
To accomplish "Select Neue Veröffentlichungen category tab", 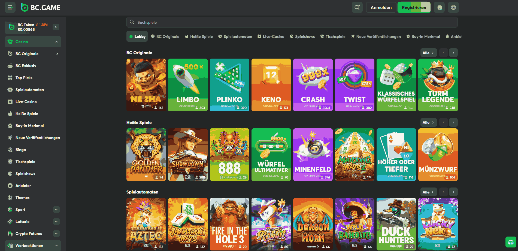I will [x=376, y=36].
